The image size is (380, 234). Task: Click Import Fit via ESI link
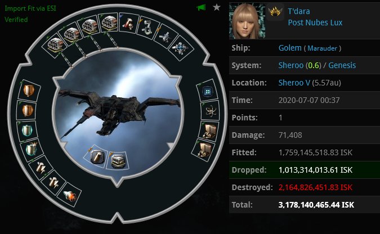click(30, 8)
